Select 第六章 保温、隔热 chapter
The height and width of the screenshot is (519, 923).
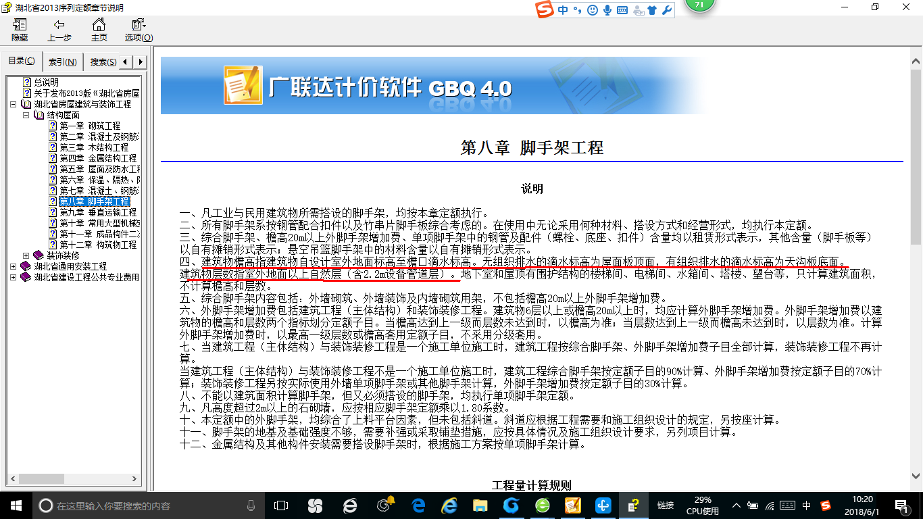pos(99,180)
